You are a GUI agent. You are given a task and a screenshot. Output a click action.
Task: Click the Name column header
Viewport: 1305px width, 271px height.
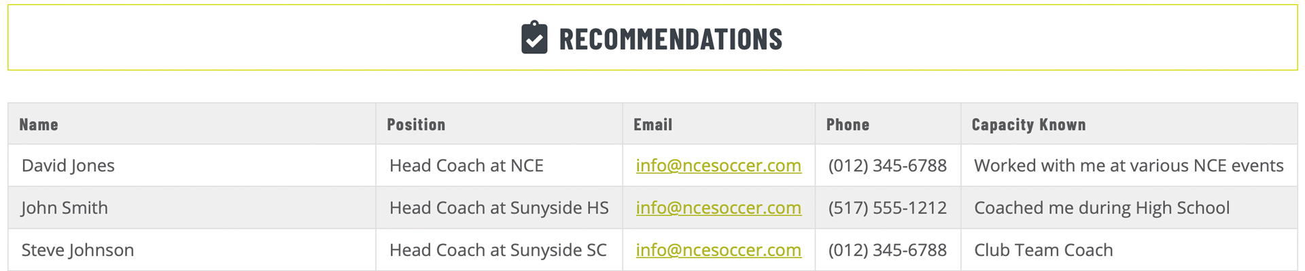(x=39, y=125)
